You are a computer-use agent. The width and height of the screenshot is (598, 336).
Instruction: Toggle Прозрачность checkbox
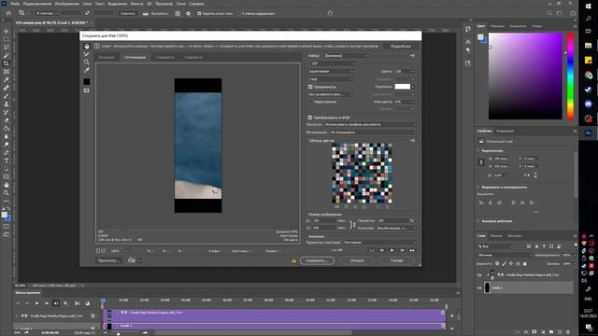(x=310, y=87)
